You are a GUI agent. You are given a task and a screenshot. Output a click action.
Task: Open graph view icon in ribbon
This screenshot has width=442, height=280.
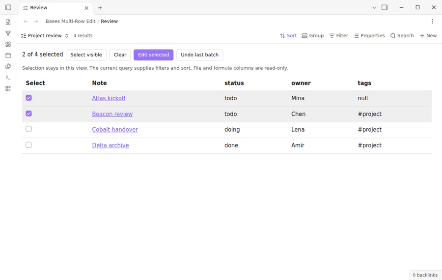point(8,33)
